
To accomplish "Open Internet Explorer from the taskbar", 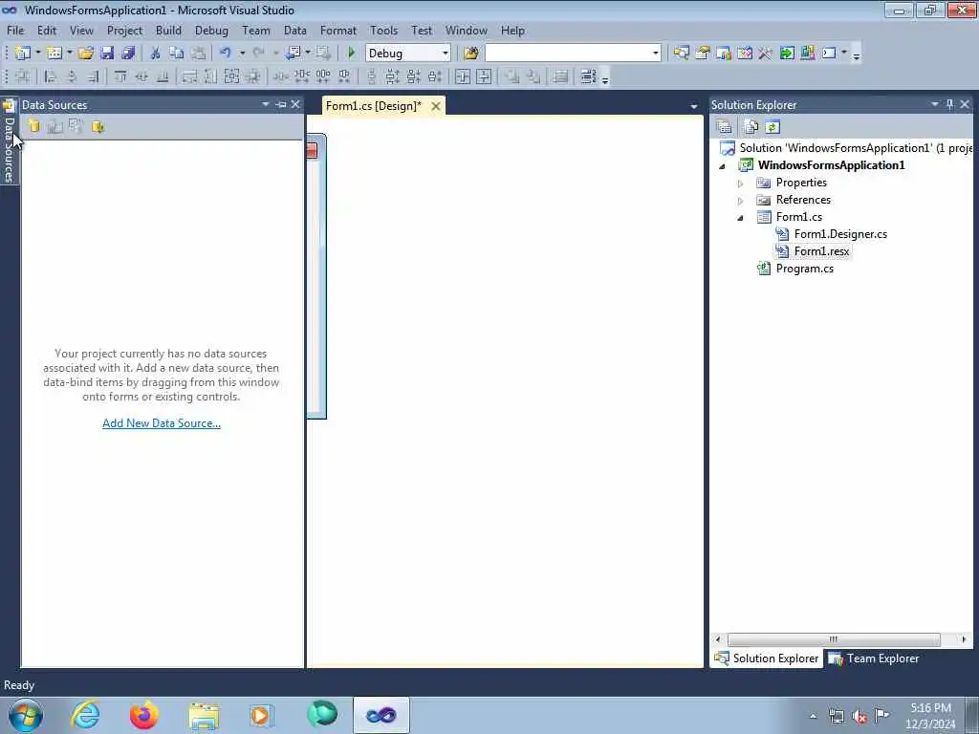I will tap(85, 715).
